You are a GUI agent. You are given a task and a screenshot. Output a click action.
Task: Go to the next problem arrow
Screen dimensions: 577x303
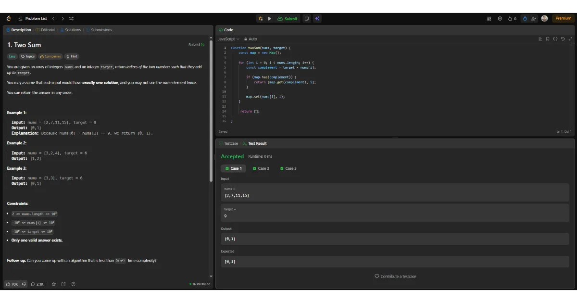(x=62, y=19)
